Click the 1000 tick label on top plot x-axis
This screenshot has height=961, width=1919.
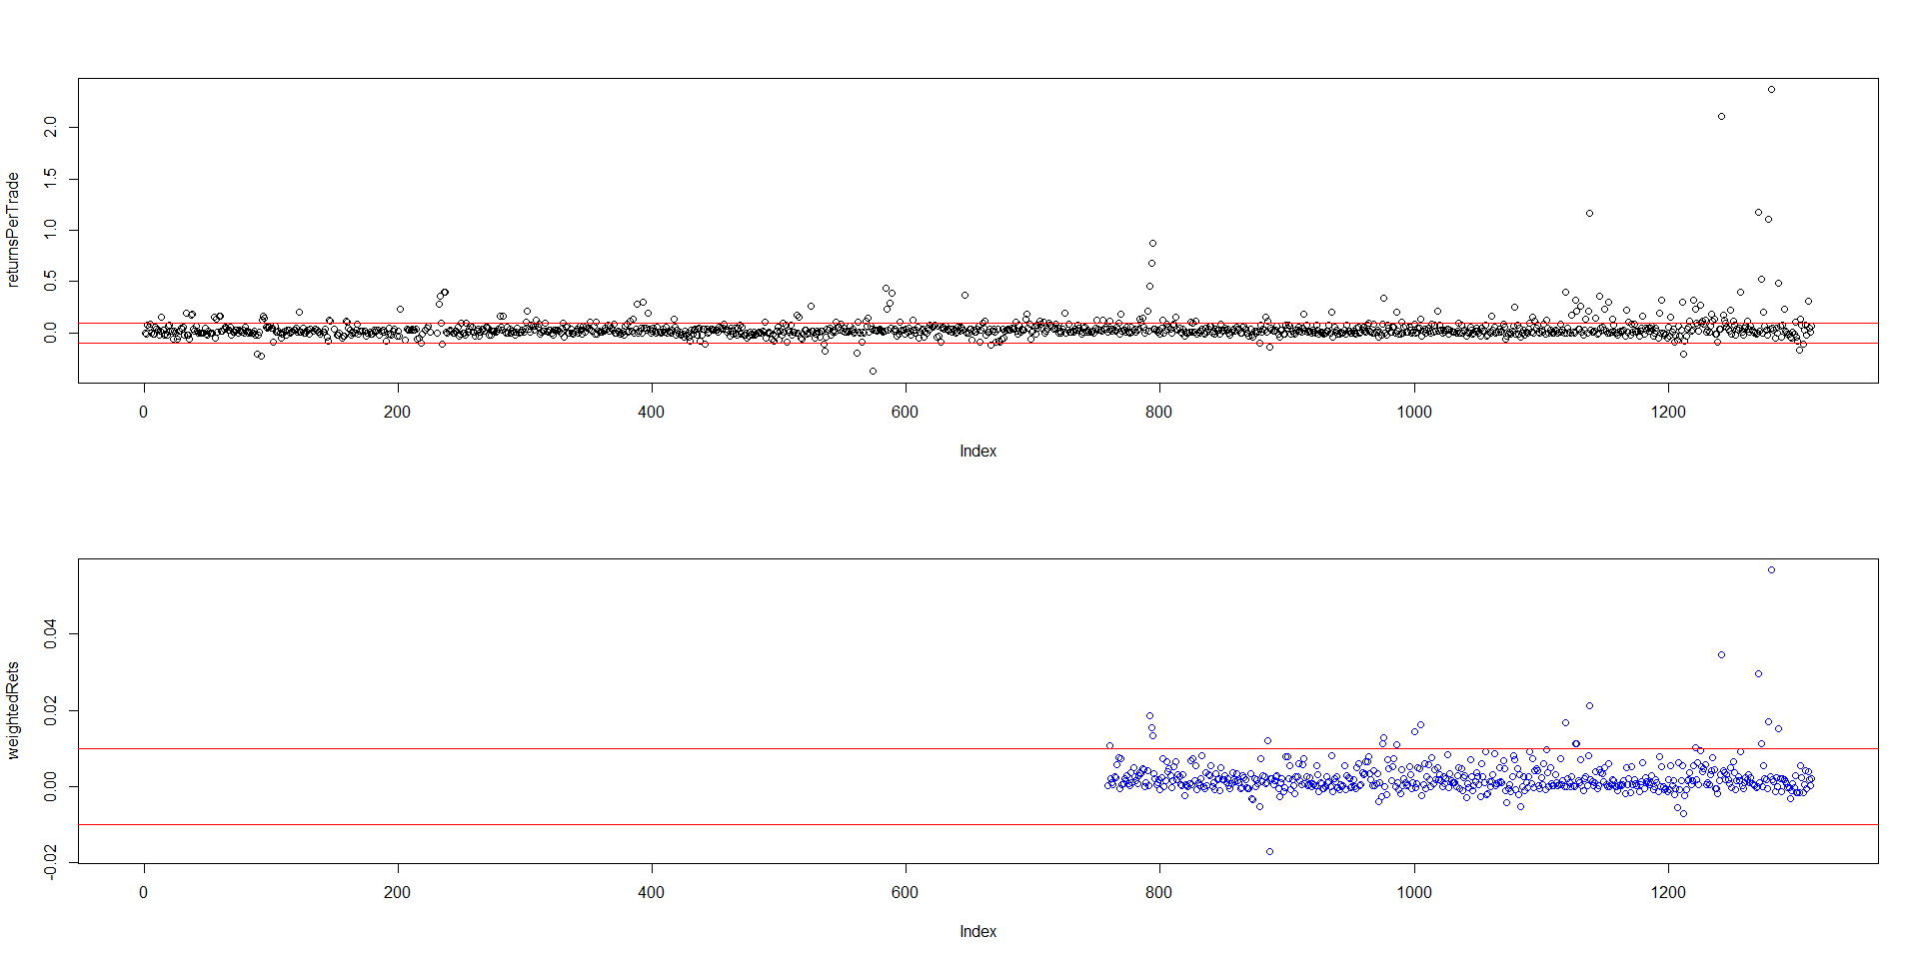tap(1413, 413)
